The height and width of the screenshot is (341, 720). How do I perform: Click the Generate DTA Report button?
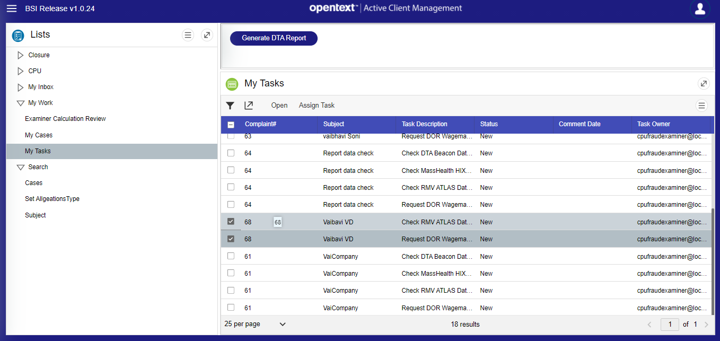pos(274,38)
